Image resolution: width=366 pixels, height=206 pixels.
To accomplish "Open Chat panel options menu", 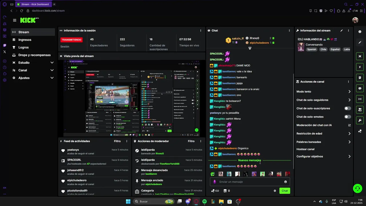I will pyautogui.click(x=289, y=31).
